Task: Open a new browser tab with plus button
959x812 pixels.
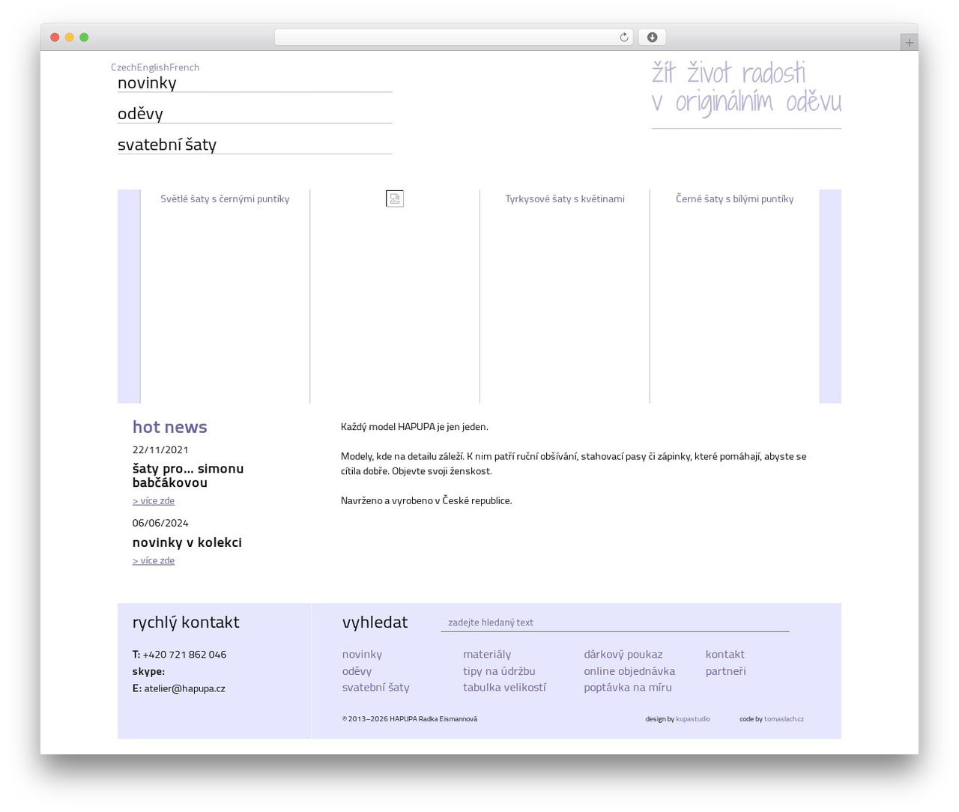Action: point(909,43)
